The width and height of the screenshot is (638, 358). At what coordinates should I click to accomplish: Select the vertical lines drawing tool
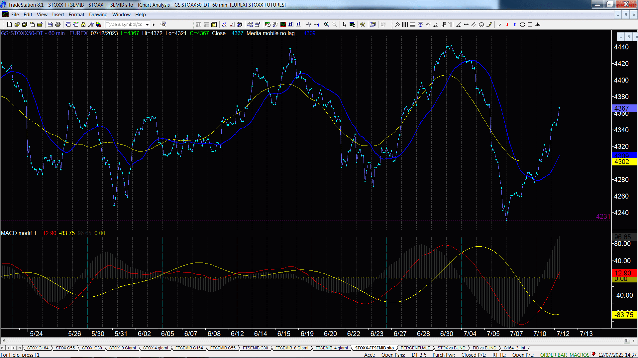[x=405, y=24]
